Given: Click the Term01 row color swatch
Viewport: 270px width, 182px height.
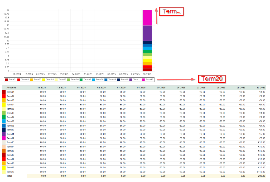Looking at the screenshot, I should click(4, 92).
